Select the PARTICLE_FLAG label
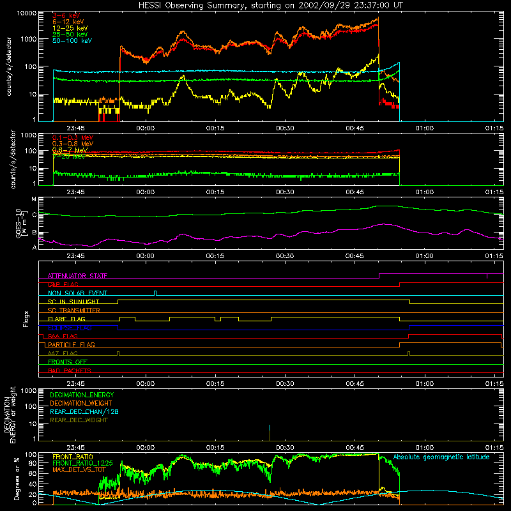 [x=72, y=344]
